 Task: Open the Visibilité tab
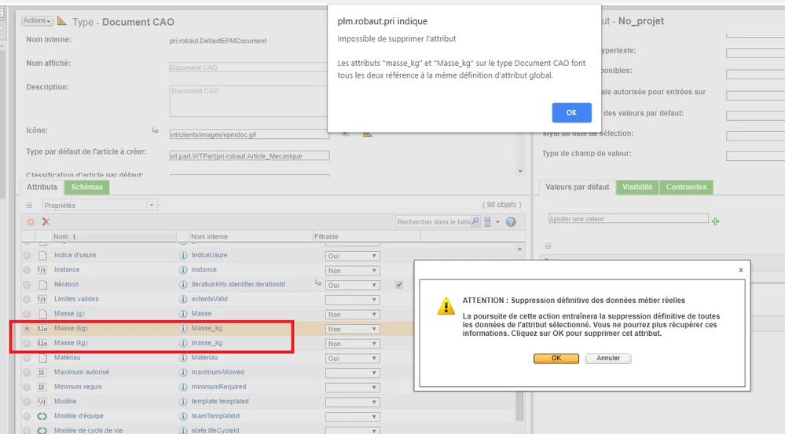[637, 187]
